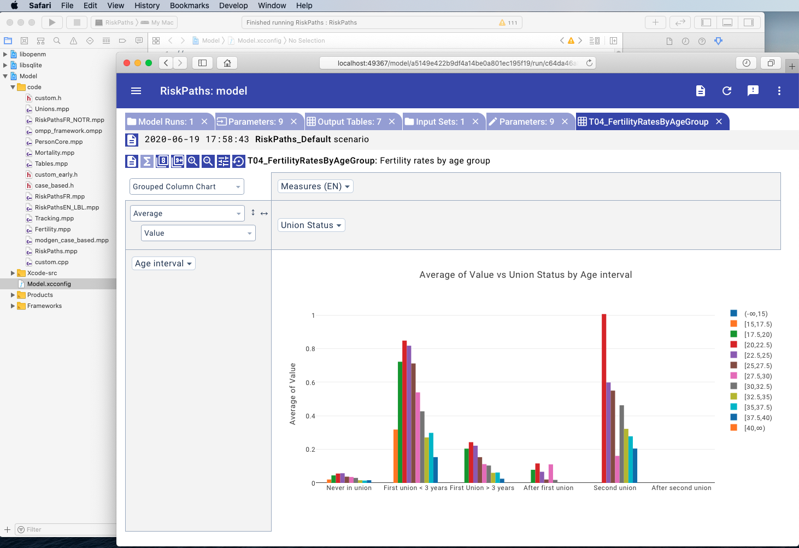
Task: Expand the Products folder
Action: [x=13, y=295]
